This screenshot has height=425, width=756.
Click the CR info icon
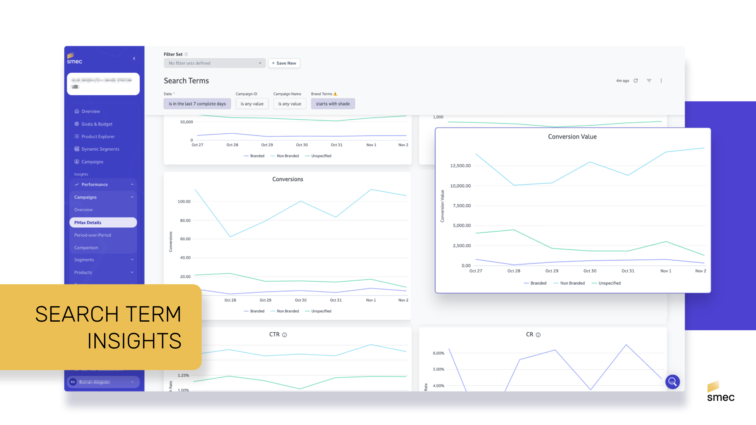[x=538, y=335]
